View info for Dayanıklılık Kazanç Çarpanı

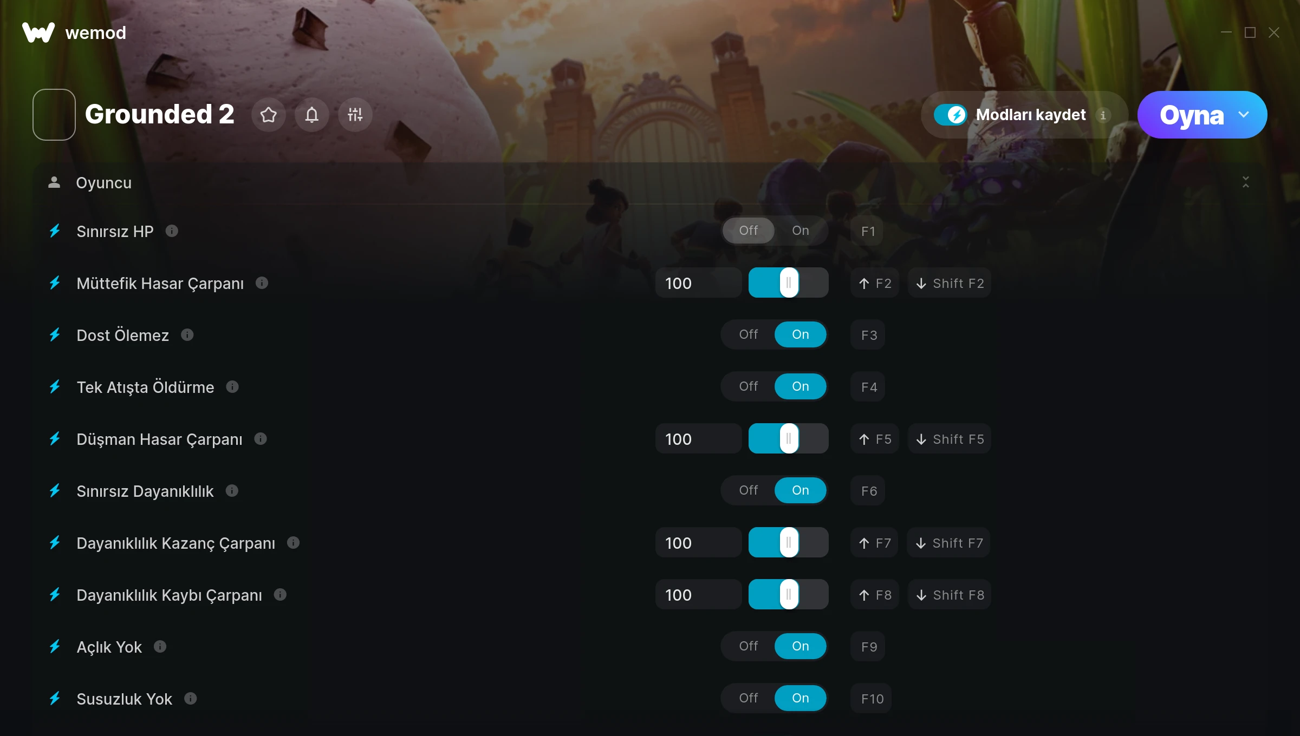tap(293, 543)
